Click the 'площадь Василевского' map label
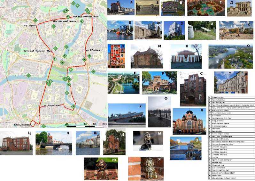Image resolution: width=255 pixels, height=181 pixels. coord(86,17)
